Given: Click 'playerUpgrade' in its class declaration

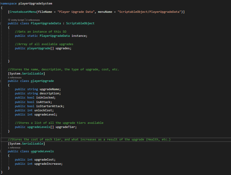Looking at the screenshot, I should (x=42, y=81).
